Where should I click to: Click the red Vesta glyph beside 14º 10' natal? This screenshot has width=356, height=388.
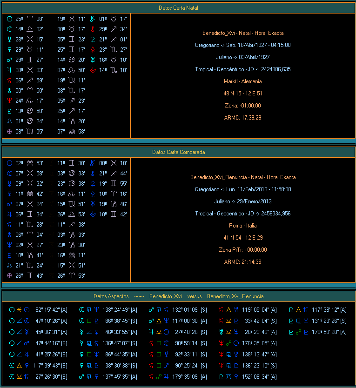[x=93, y=70]
